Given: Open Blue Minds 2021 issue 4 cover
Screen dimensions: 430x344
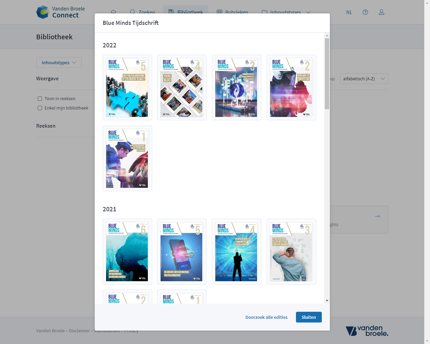Looking at the screenshot, I should click(236, 252).
